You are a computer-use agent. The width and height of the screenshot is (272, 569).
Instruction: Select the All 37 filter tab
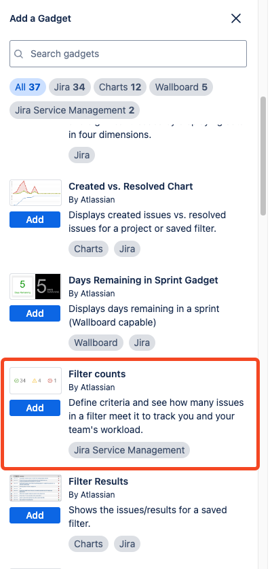point(28,87)
